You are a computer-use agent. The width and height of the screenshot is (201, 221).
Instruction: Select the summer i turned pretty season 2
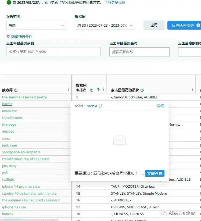point(31,200)
